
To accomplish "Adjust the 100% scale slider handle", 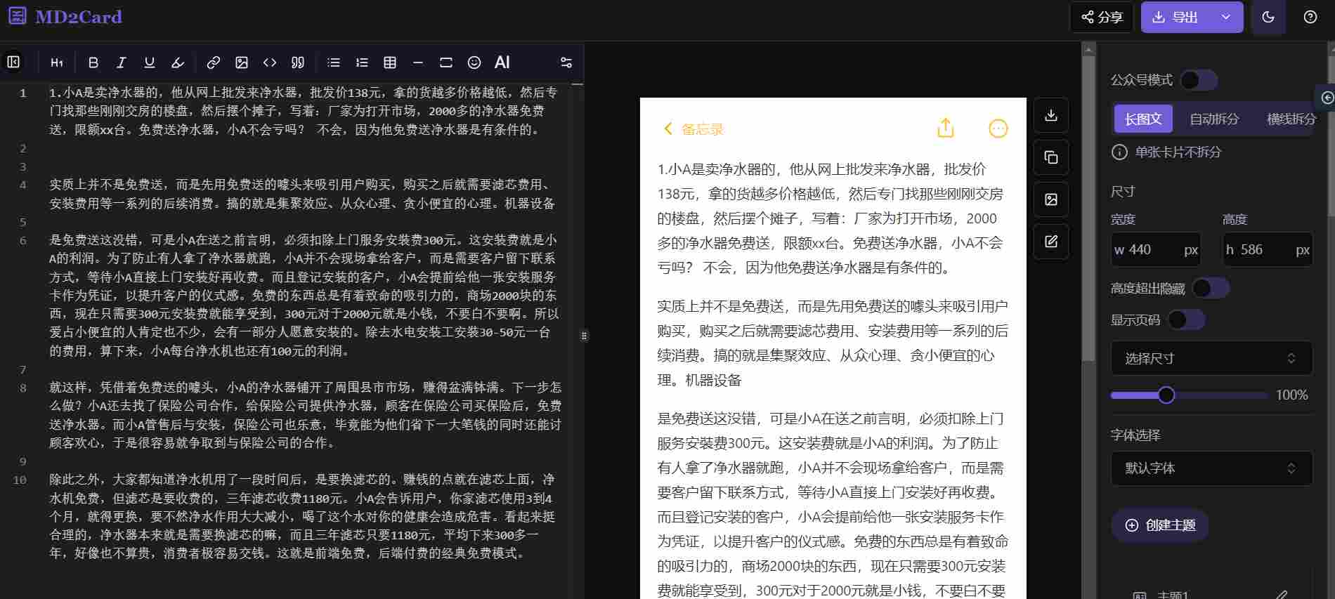I will click(x=1166, y=395).
